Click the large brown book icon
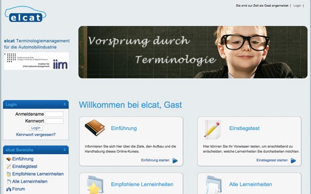Viewport: 311px width, 194px height. click(x=95, y=128)
